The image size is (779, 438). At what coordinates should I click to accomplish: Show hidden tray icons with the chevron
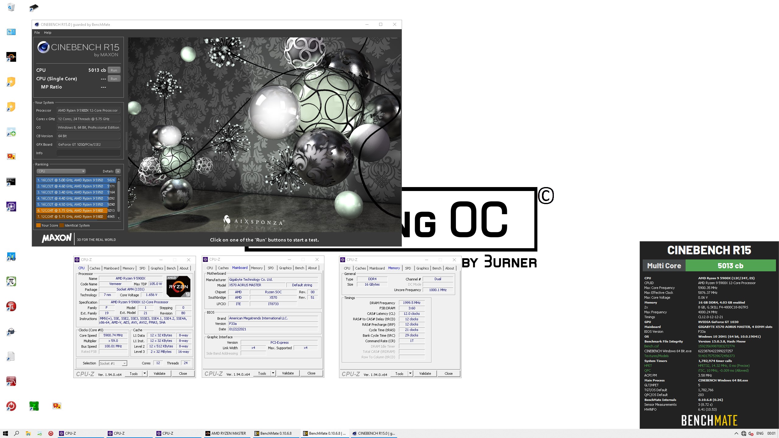click(736, 433)
